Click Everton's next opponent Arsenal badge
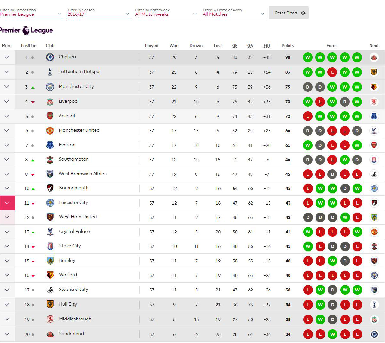 click(x=374, y=145)
